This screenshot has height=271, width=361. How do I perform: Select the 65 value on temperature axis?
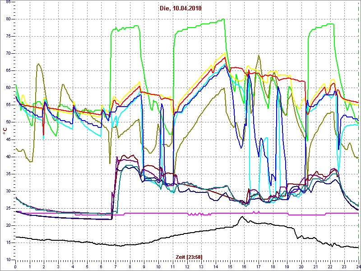[x=8, y=71]
